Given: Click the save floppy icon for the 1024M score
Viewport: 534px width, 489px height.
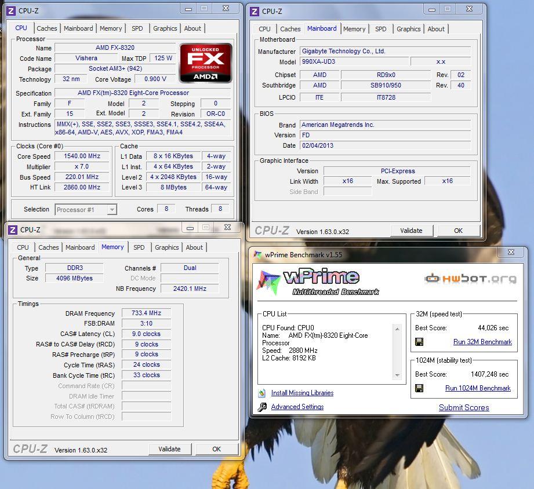Looking at the screenshot, I should [419, 388].
